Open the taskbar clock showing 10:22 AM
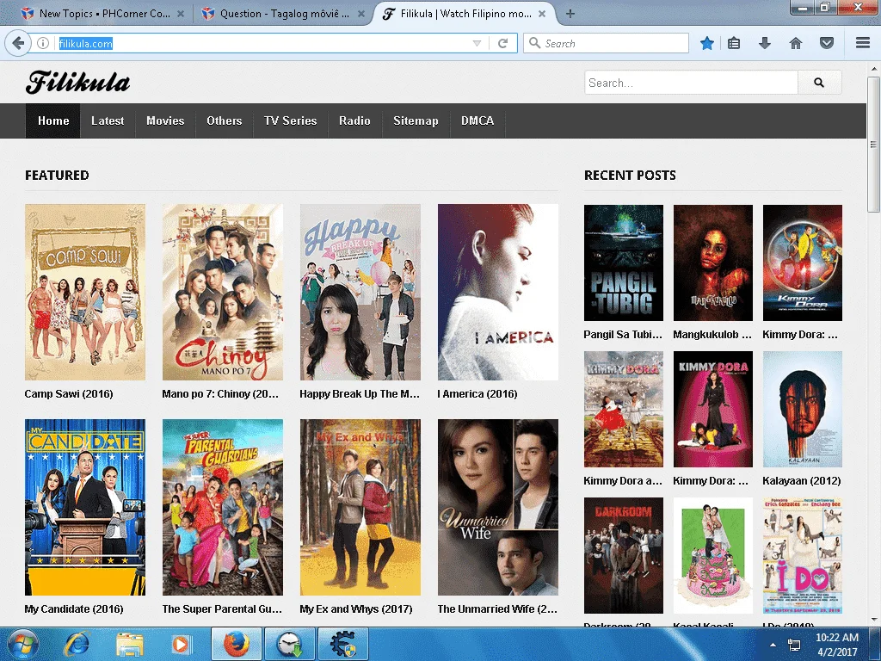Screen dimensions: 881x661 [836, 645]
